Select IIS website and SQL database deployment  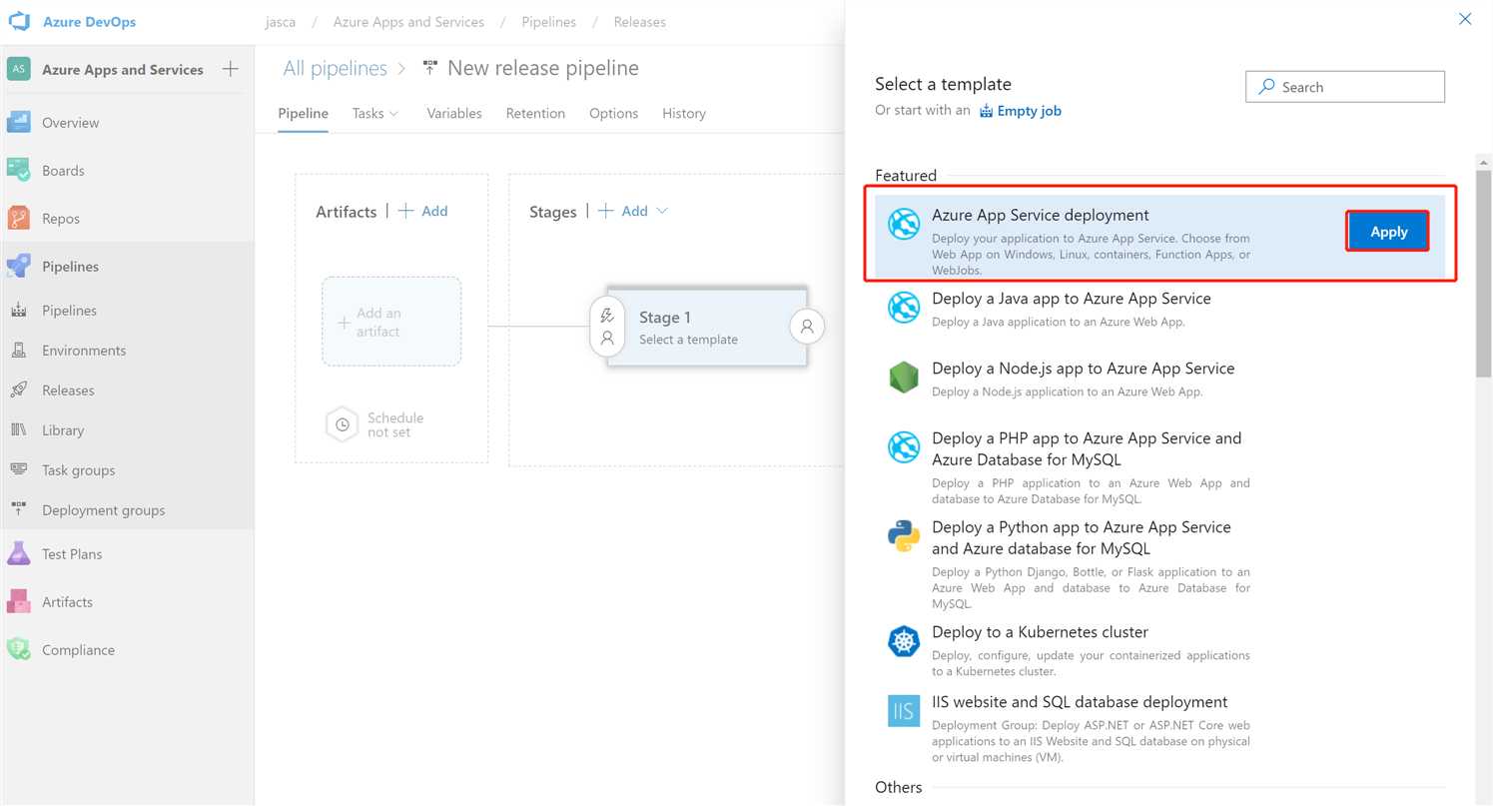coord(1080,702)
